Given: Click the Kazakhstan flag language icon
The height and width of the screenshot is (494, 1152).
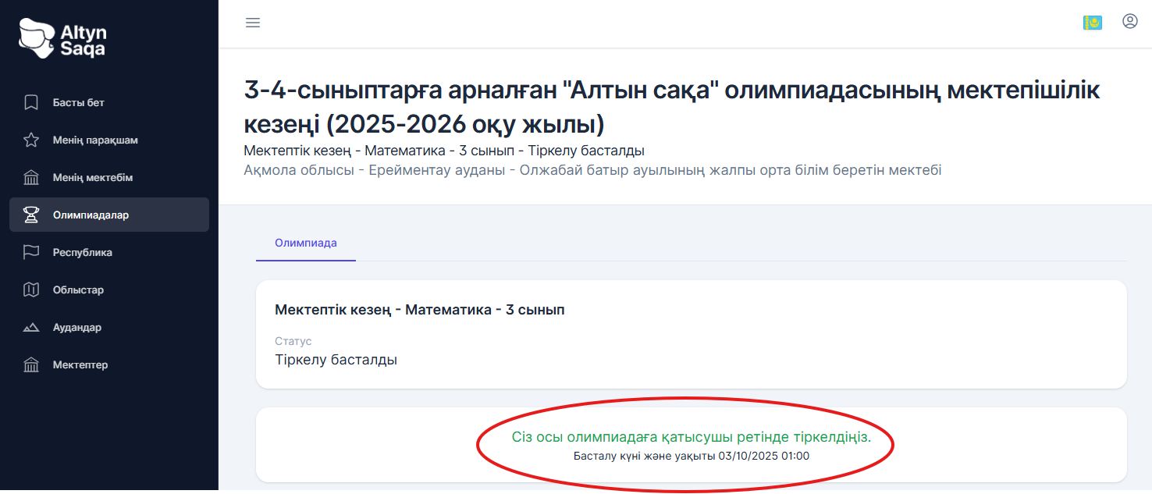Looking at the screenshot, I should point(1093,22).
